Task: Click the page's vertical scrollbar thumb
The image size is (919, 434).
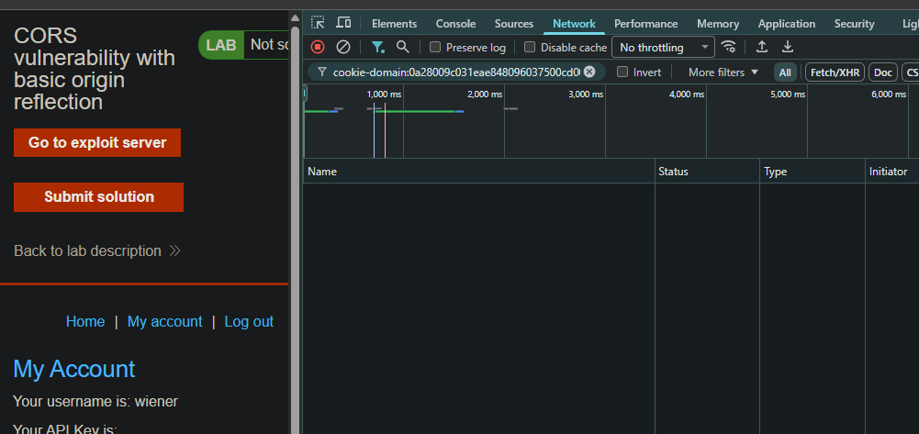Action: 296,229
